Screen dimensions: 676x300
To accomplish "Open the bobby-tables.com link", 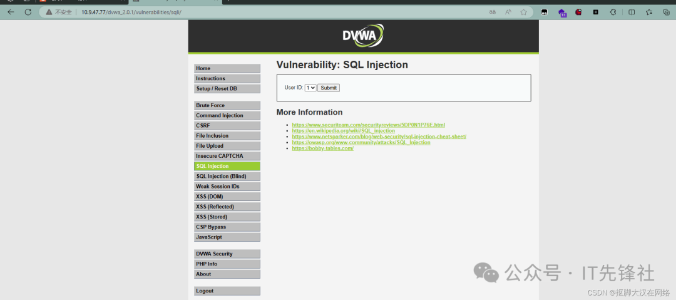I will click(x=322, y=148).
